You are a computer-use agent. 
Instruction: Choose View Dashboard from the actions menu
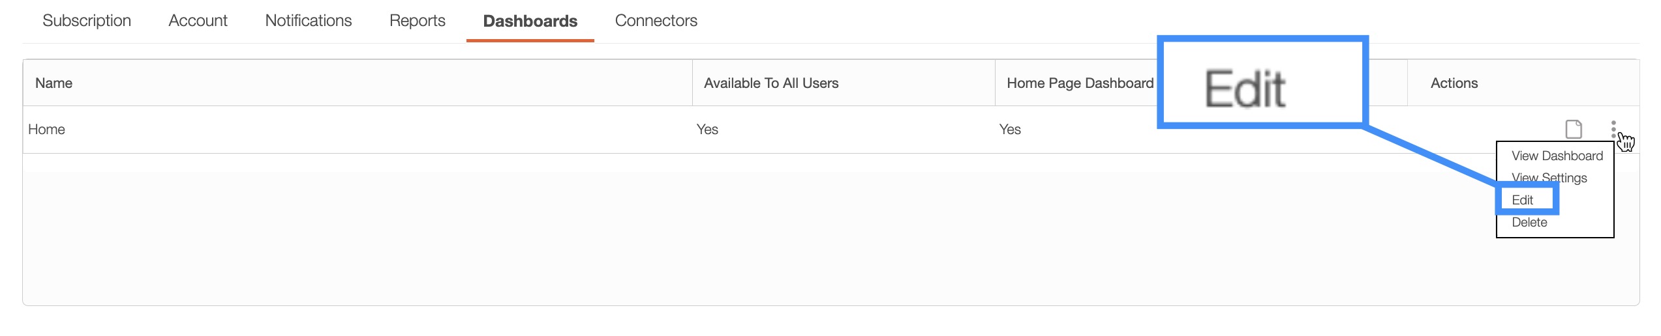click(x=1557, y=156)
